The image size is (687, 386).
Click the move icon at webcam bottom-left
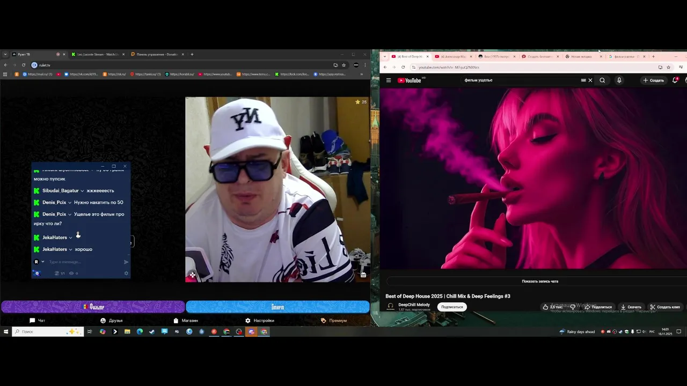192,275
